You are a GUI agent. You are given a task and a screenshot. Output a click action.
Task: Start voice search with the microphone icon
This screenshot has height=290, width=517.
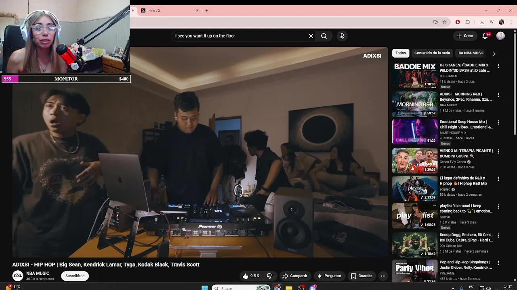[x=342, y=36]
